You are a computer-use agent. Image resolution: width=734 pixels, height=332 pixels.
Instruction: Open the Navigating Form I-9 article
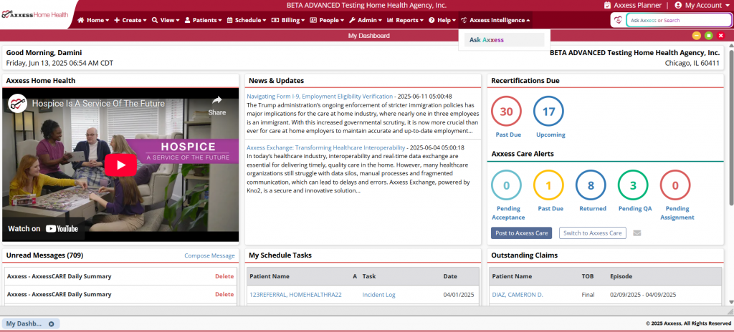pos(320,97)
